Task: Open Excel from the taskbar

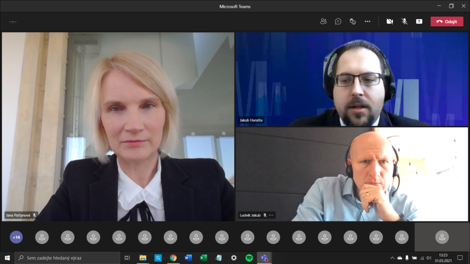Action: pyautogui.click(x=203, y=258)
